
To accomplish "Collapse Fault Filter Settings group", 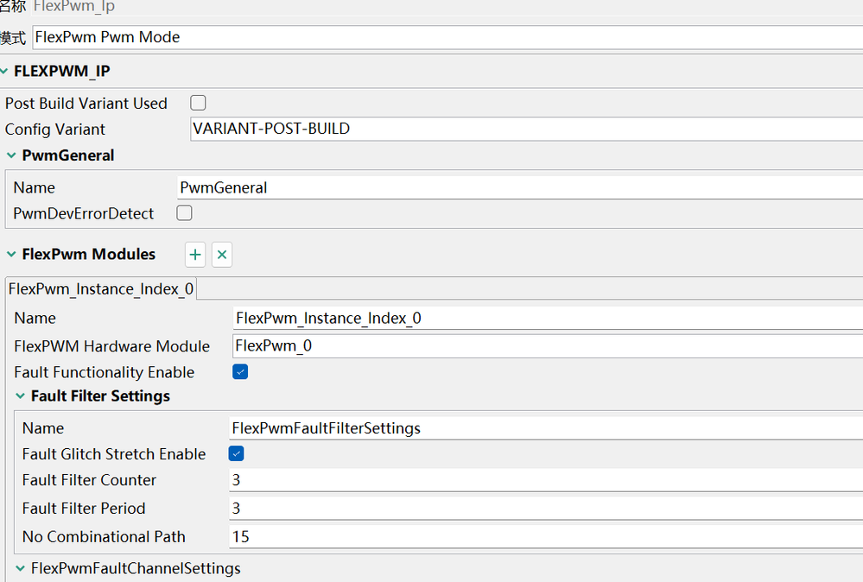I will [21, 396].
